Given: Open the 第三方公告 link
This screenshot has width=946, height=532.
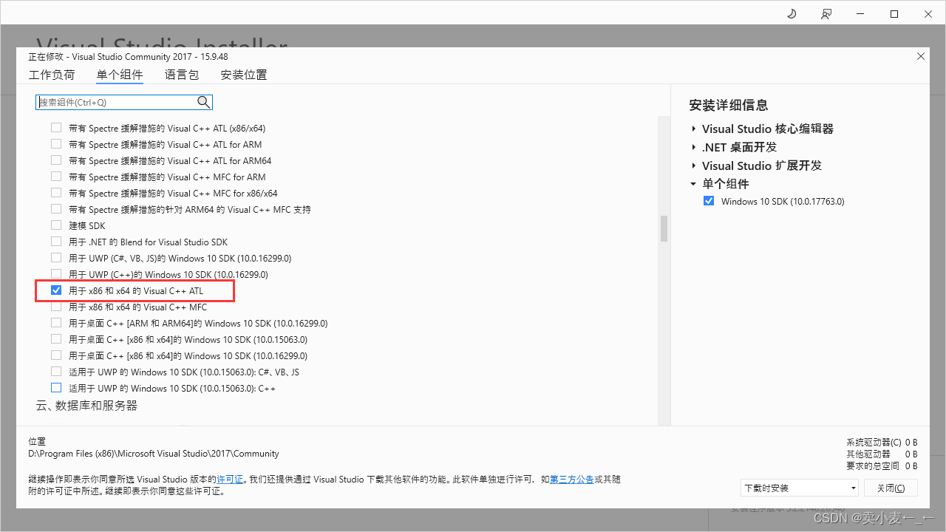Looking at the screenshot, I should pos(572,480).
